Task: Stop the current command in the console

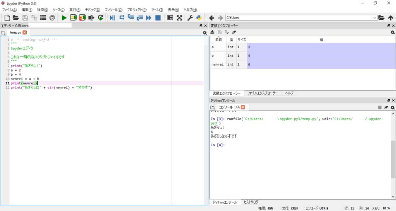Action: 380,107
